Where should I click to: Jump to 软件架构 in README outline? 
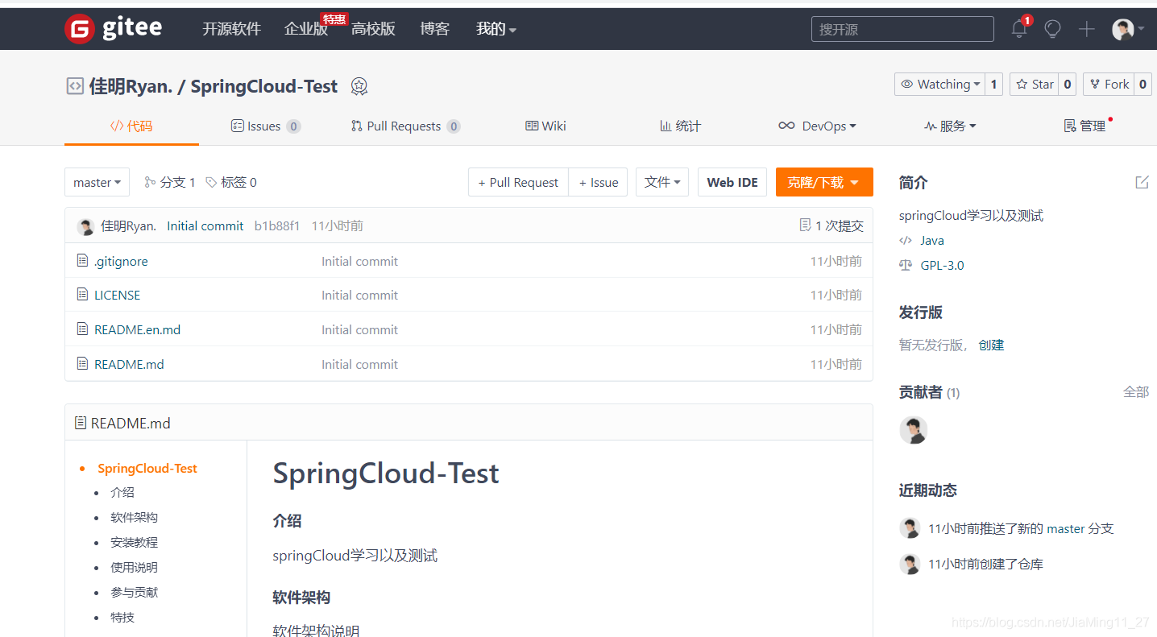tap(134, 517)
